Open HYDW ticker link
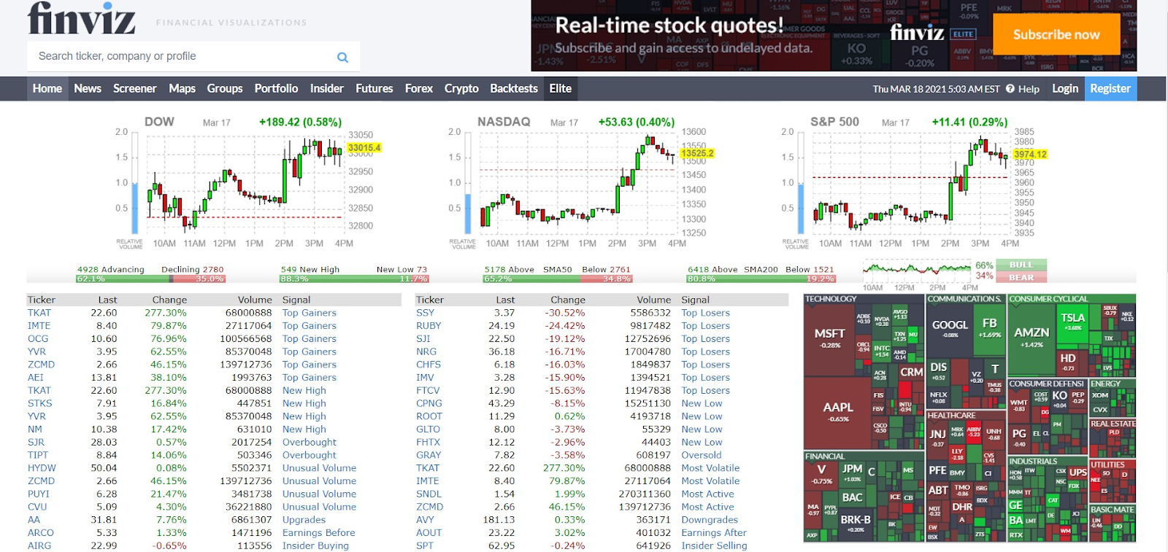 point(42,468)
